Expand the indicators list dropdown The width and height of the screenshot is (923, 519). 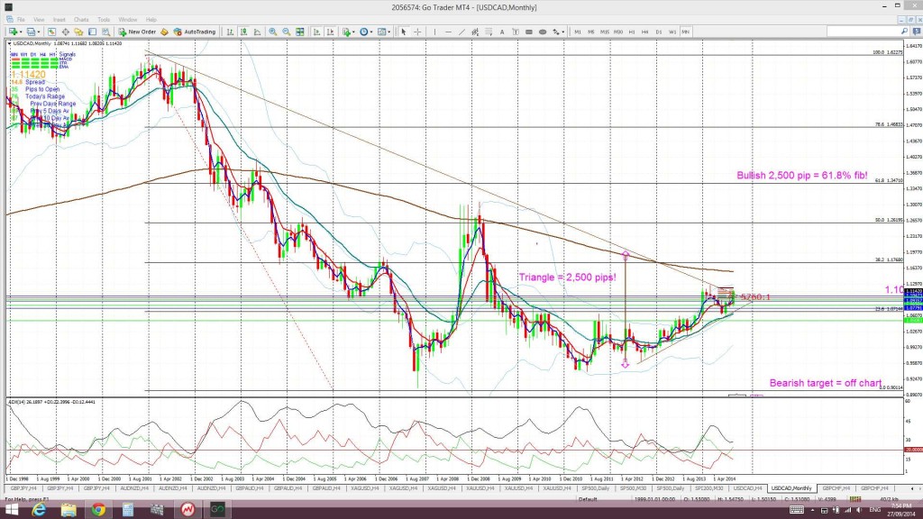(x=354, y=32)
